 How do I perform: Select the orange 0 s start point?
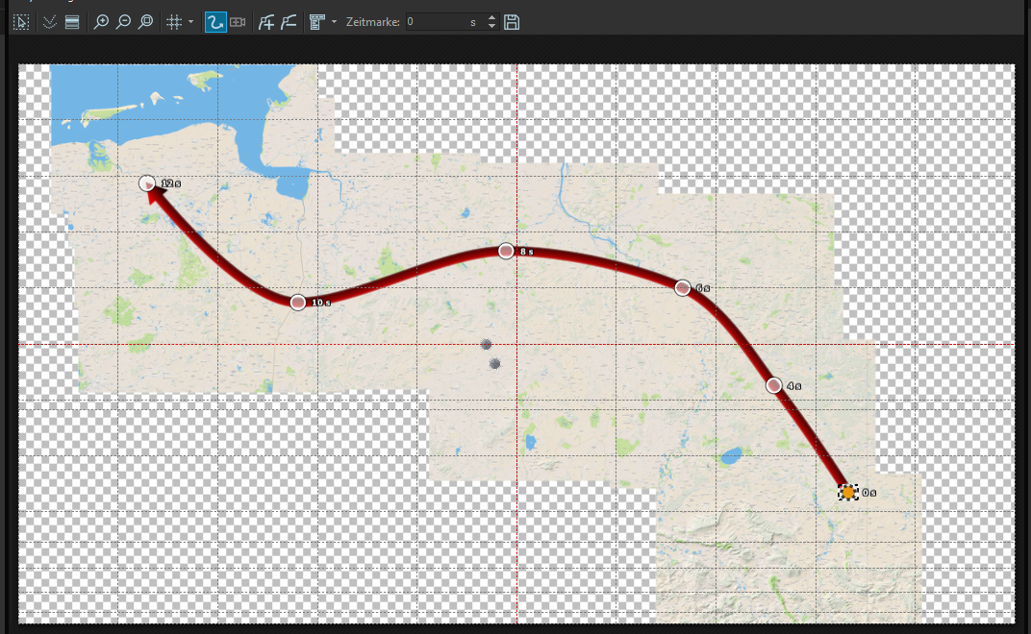tap(847, 492)
